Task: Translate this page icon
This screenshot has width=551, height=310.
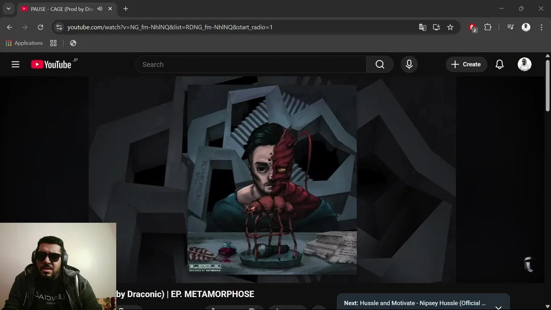Action: point(423,27)
